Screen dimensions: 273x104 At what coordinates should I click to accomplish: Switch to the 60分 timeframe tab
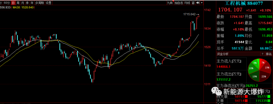click(x=7, y=3)
